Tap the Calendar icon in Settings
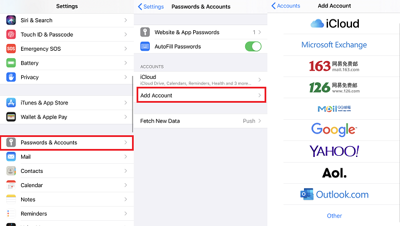This screenshot has width=400, height=226. click(x=11, y=185)
